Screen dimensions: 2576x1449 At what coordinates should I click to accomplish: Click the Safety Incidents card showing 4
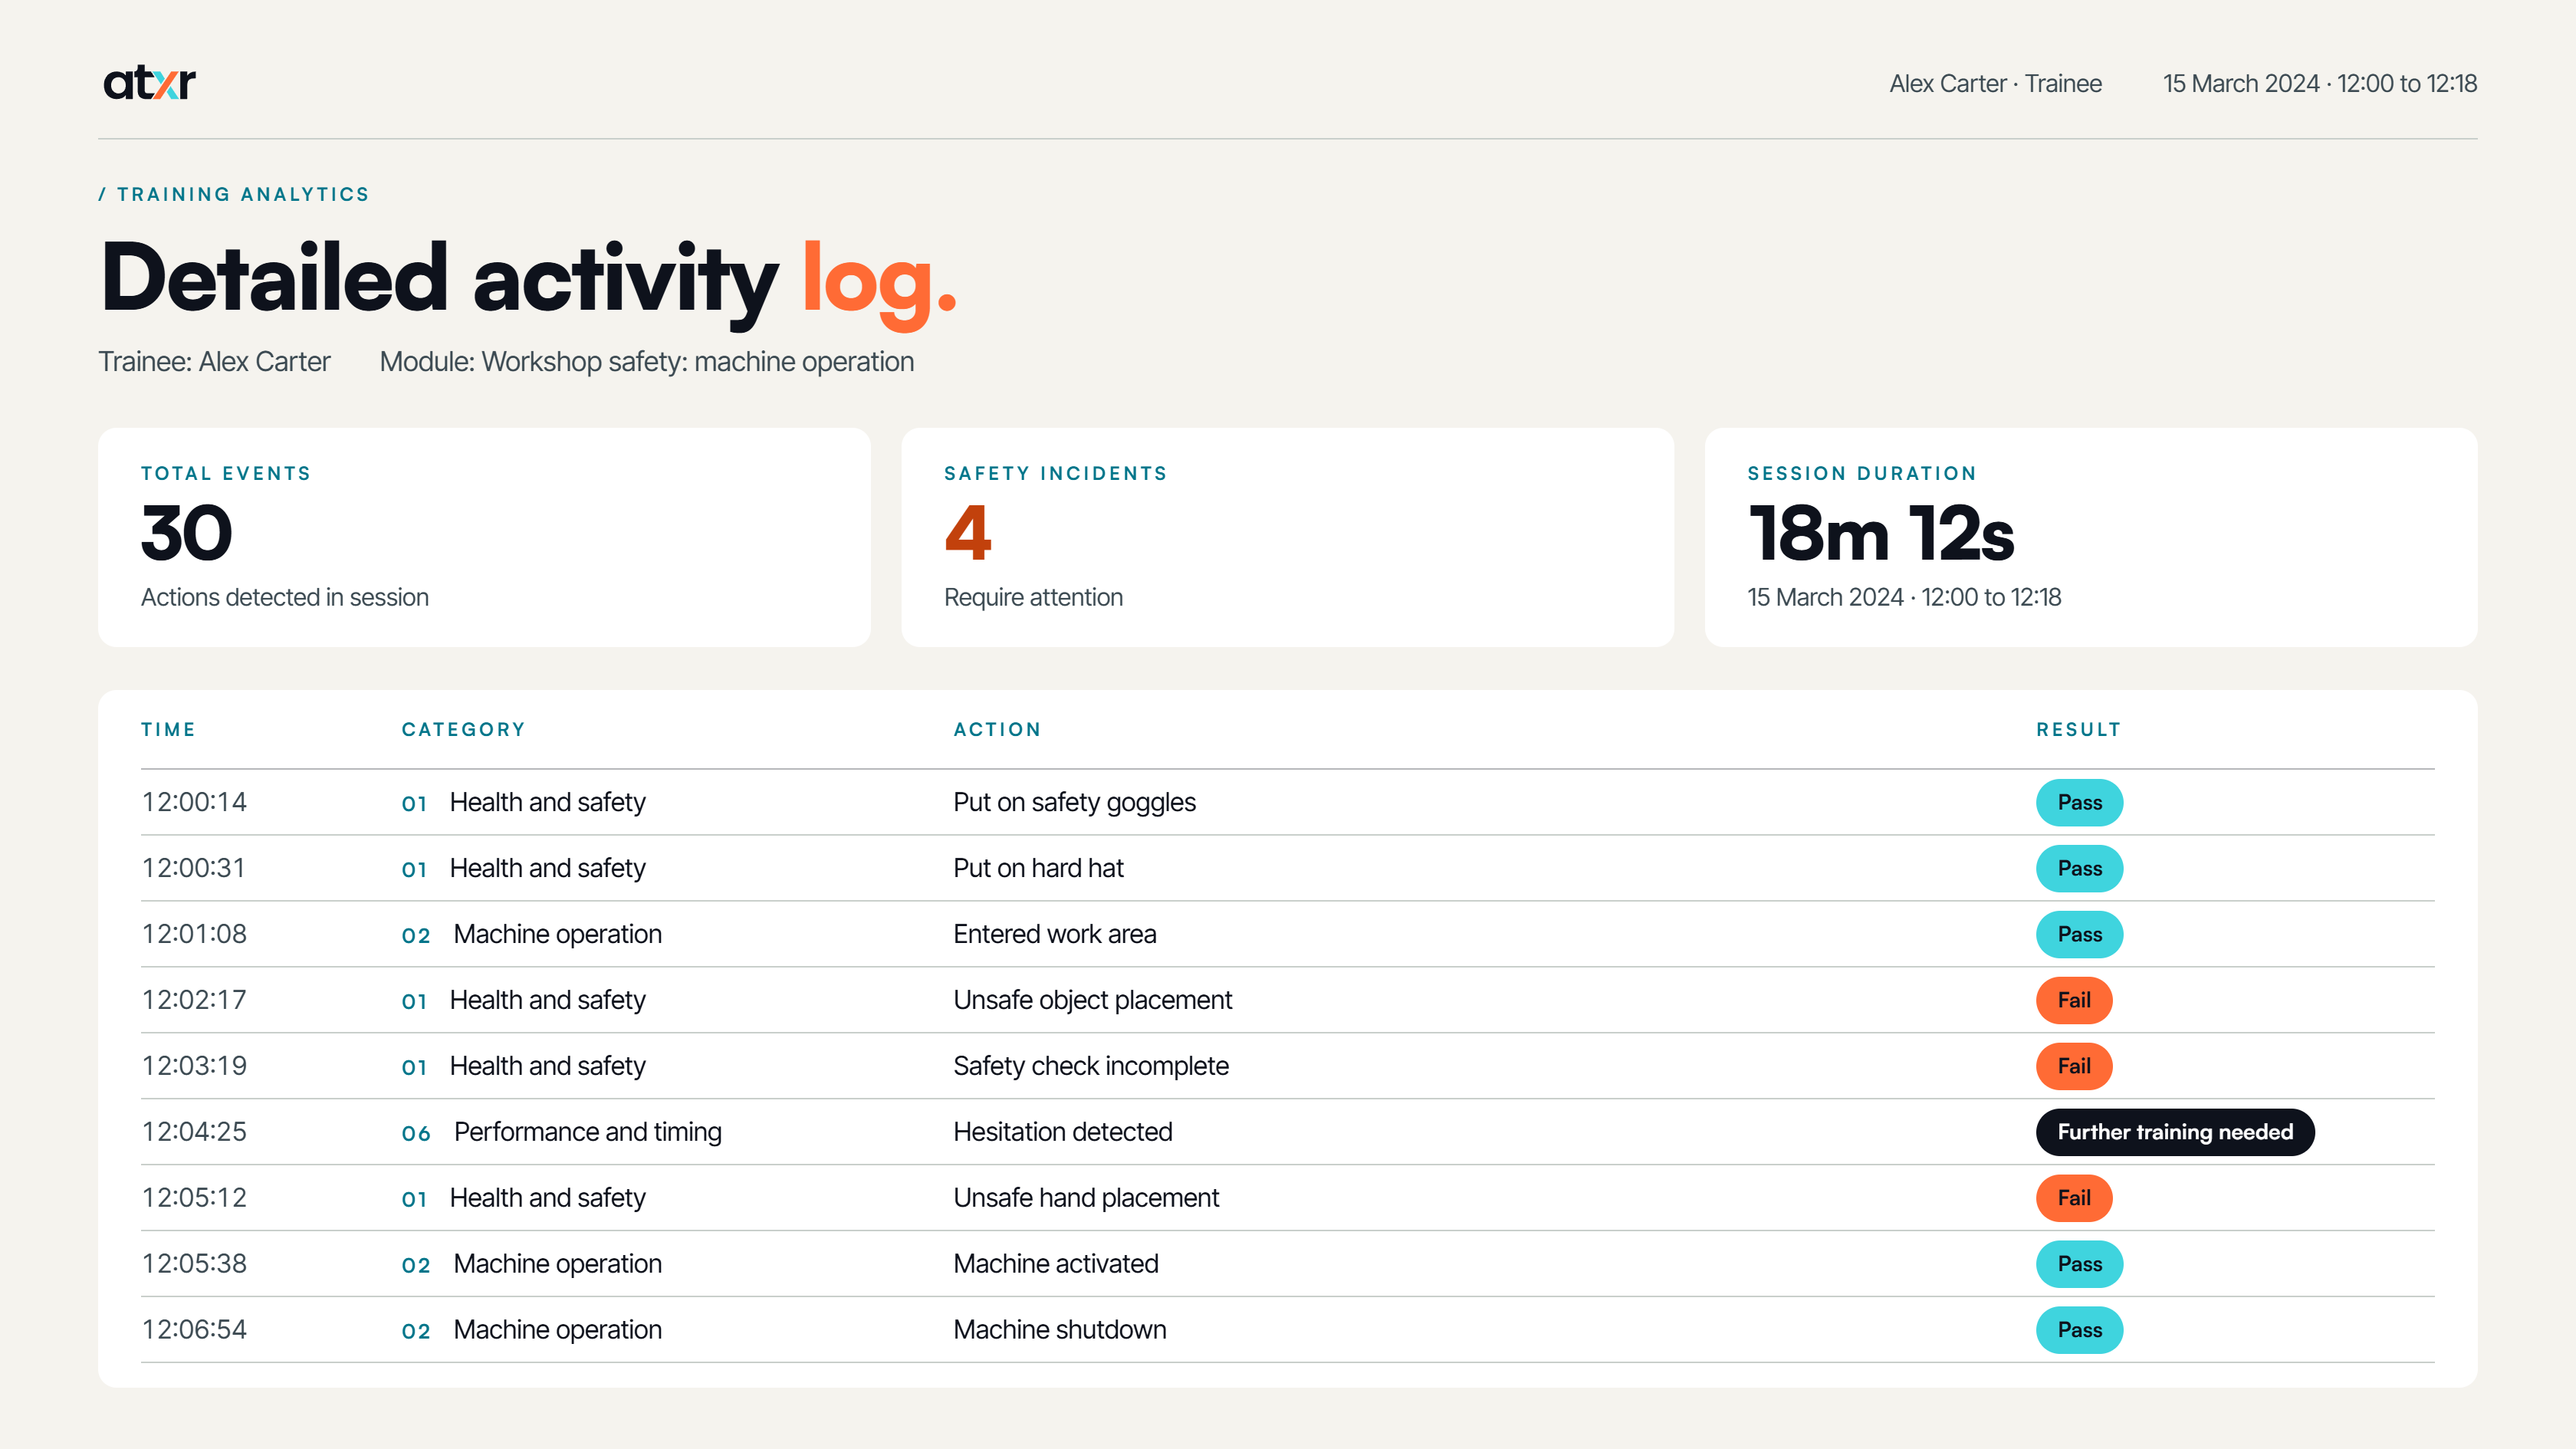(1287, 537)
